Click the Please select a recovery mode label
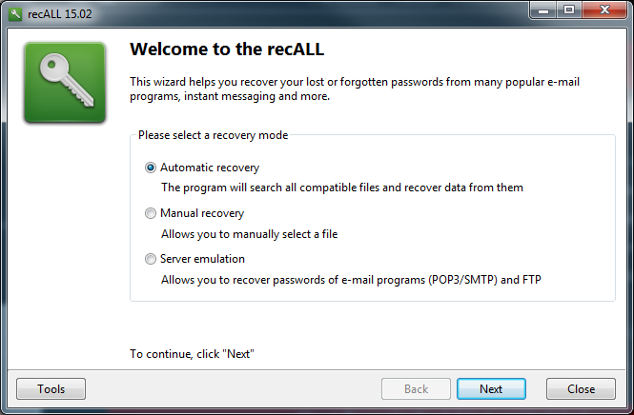The image size is (634, 415). tap(214, 135)
